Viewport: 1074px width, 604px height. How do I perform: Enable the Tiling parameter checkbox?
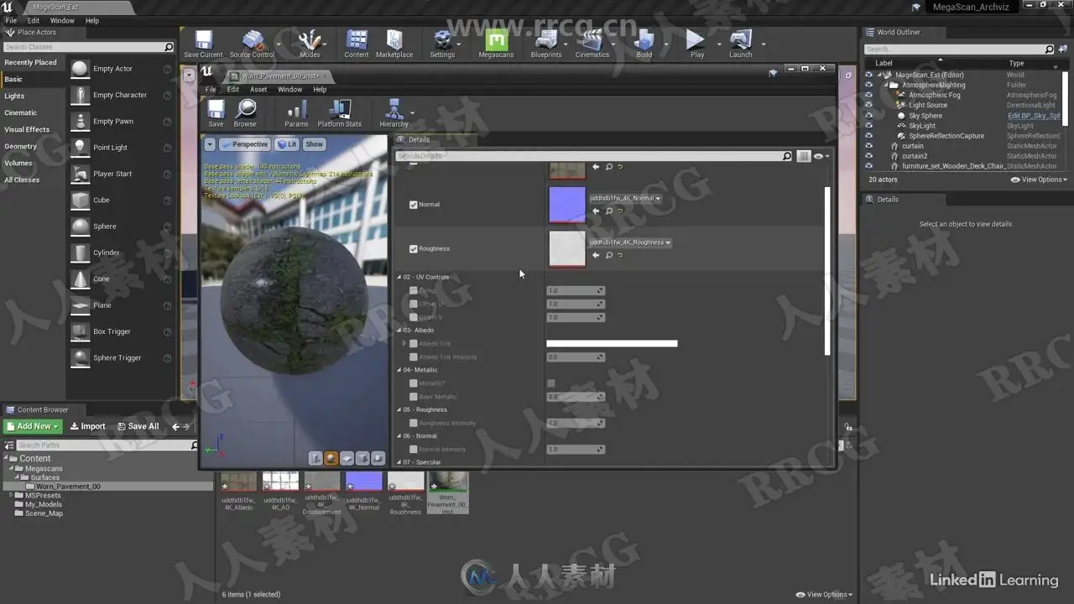(413, 291)
